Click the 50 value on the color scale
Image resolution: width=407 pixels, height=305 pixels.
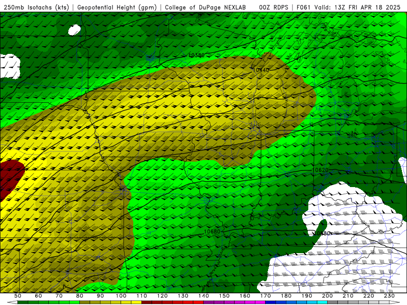[18, 296]
